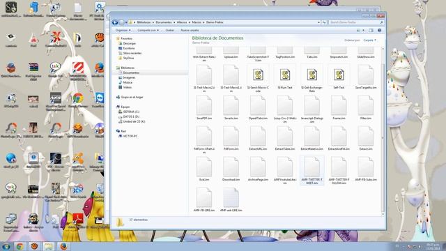Viewport: 446px width, 251px height.
Task: Select Bibliotecas in the address path
Action: coord(144,22)
